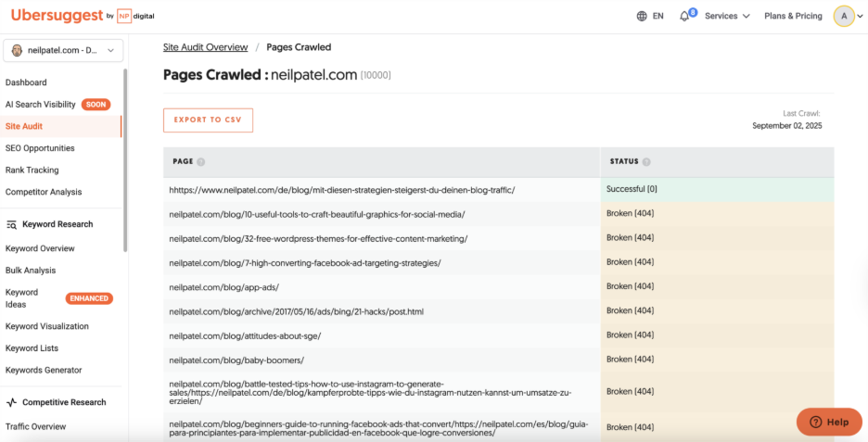
Task: Open Keywords Generator
Action: pyautogui.click(x=44, y=370)
